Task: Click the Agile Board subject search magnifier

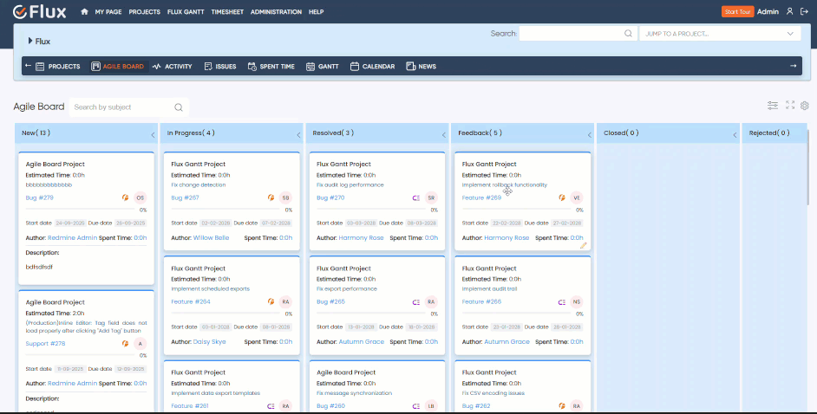Action: pos(179,107)
